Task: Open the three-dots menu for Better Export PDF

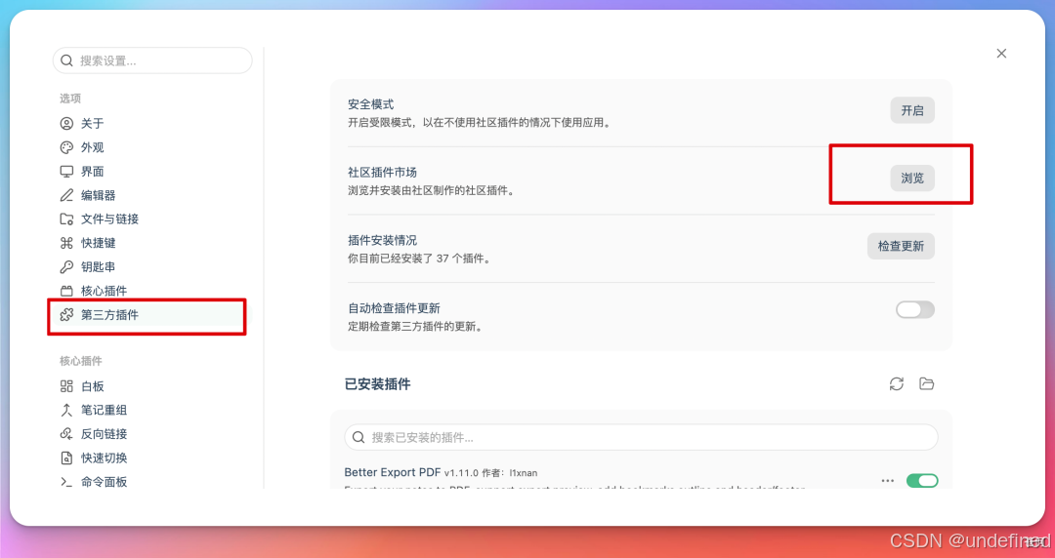Action: point(887,481)
